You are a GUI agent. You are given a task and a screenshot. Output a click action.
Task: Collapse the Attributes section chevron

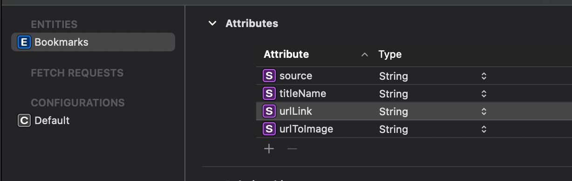point(212,23)
